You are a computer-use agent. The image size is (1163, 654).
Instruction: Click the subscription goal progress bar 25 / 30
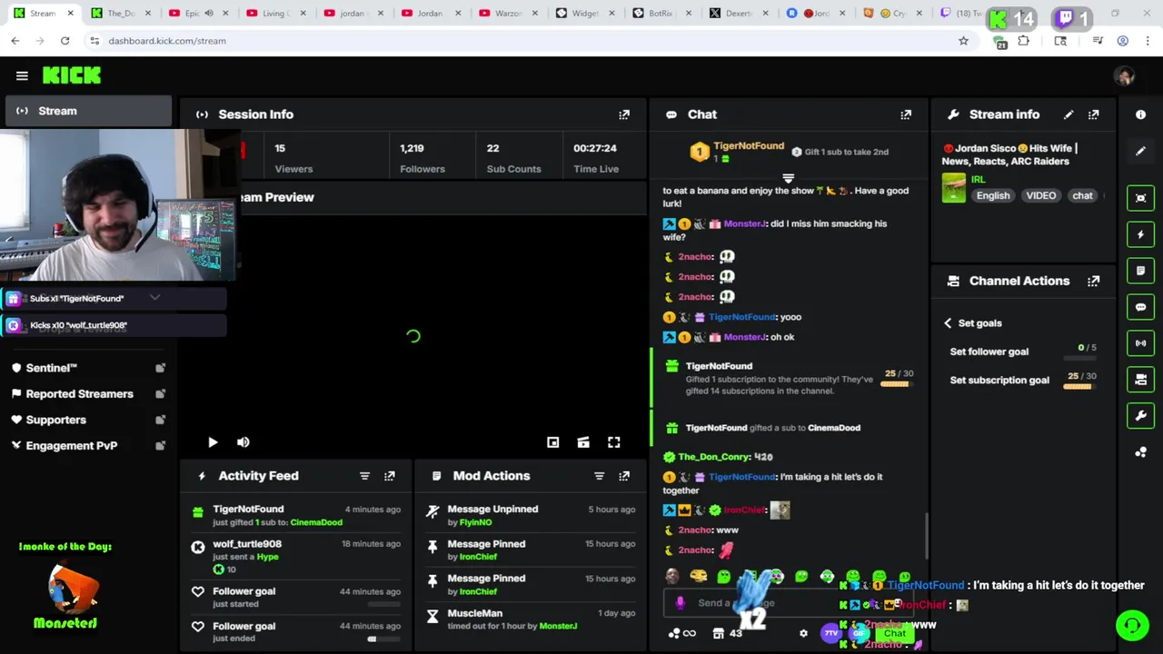[x=1078, y=387]
